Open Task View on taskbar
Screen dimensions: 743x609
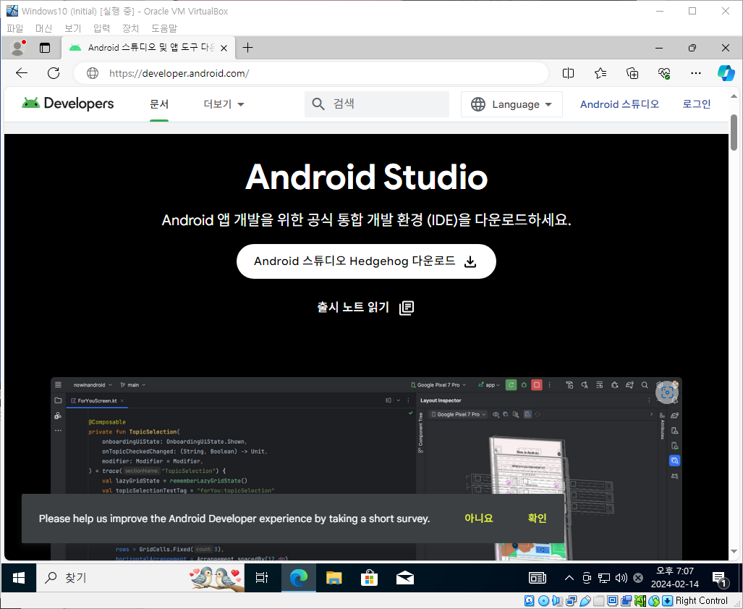262,578
